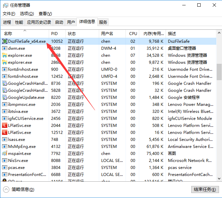222x198 pixels.
Task: Sort by the PID column header
Action: (x=55, y=34)
